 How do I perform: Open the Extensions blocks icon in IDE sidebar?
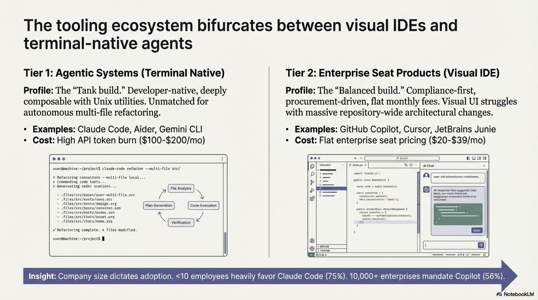312,198
